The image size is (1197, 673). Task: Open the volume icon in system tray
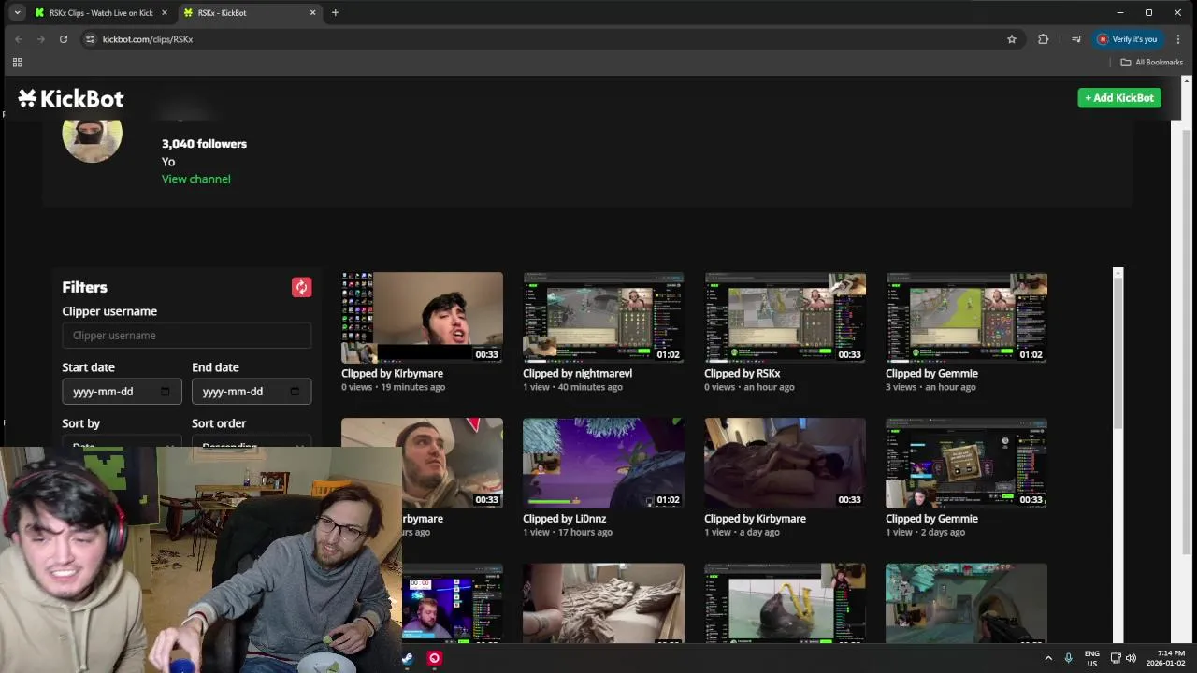1131,658
